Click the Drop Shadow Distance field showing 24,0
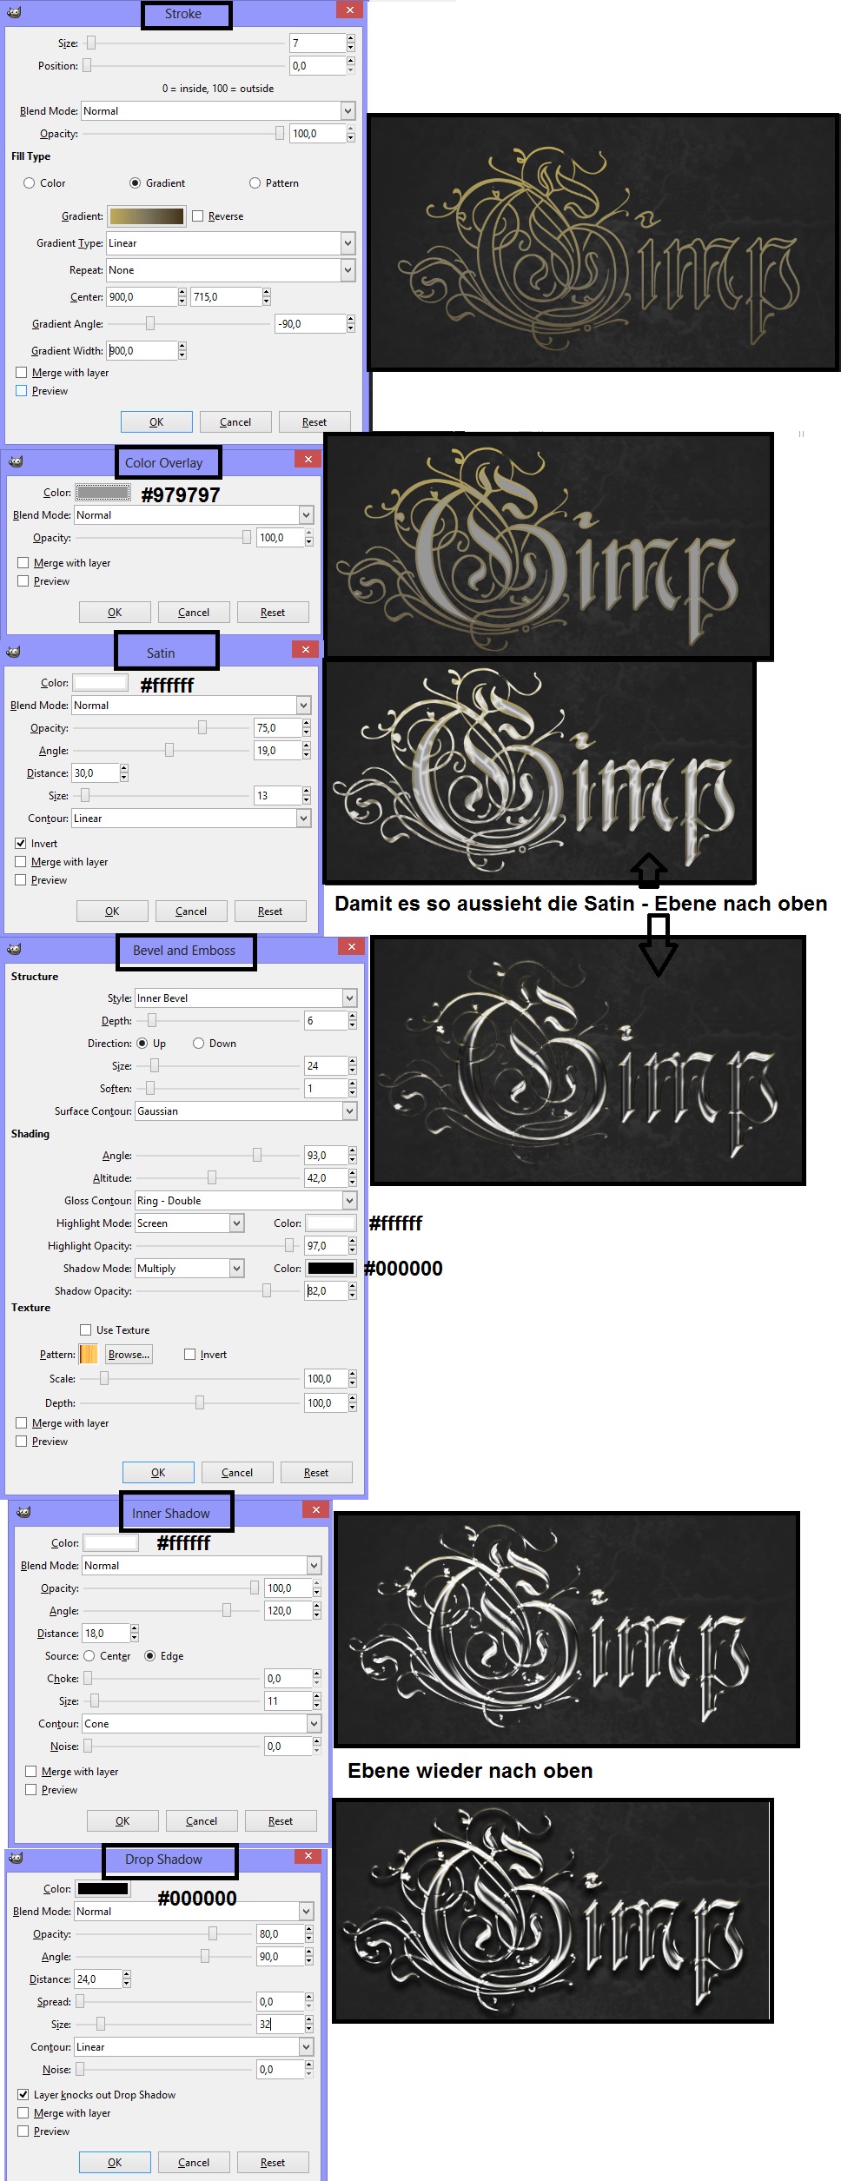Viewport: 841px width, 2181px height. click(97, 1979)
